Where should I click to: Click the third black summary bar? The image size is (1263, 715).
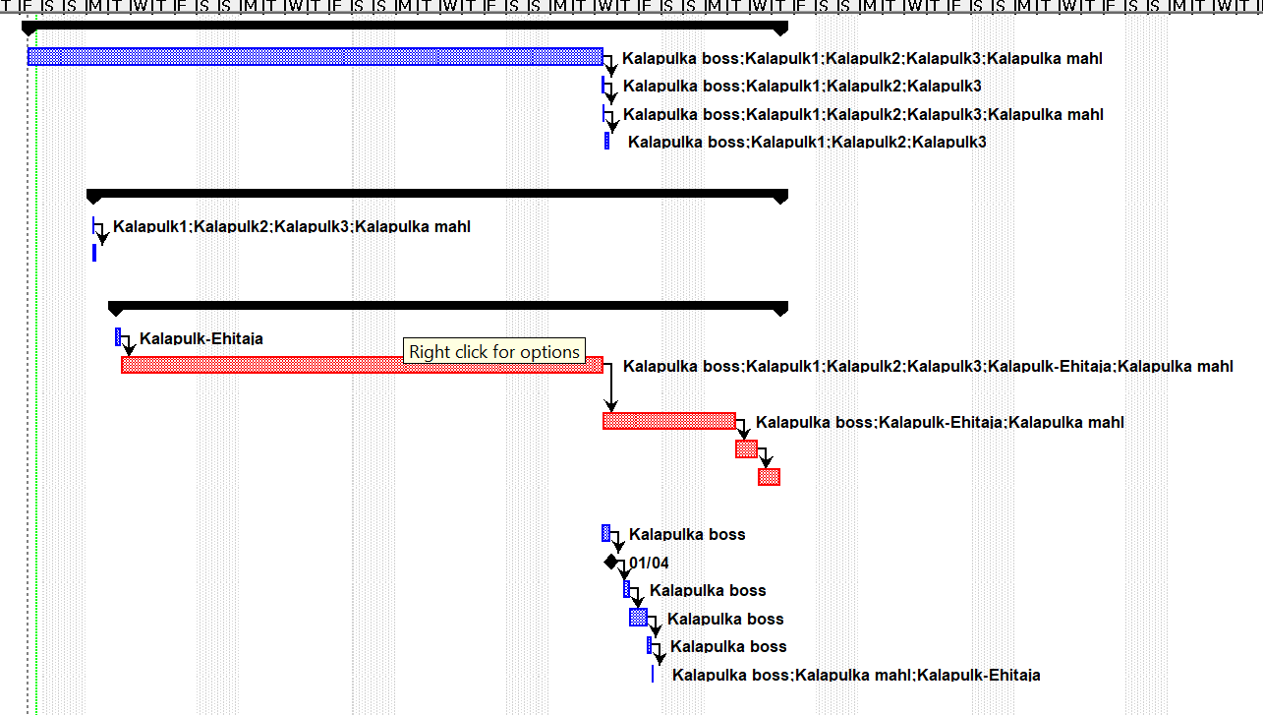point(447,307)
